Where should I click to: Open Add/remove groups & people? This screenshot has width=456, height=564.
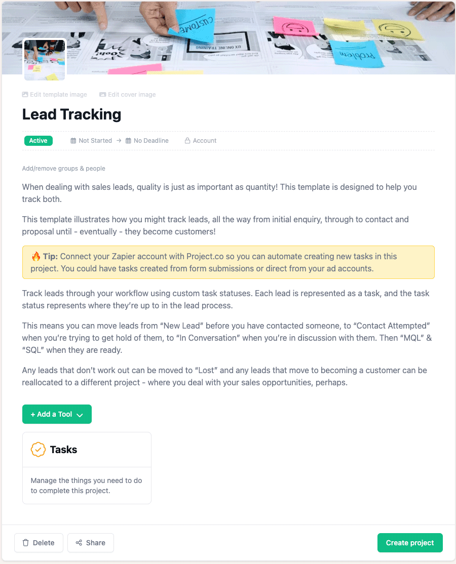(63, 168)
